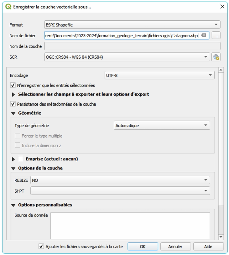Enable the Emprise extent checkbox

click(x=21, y=159)
